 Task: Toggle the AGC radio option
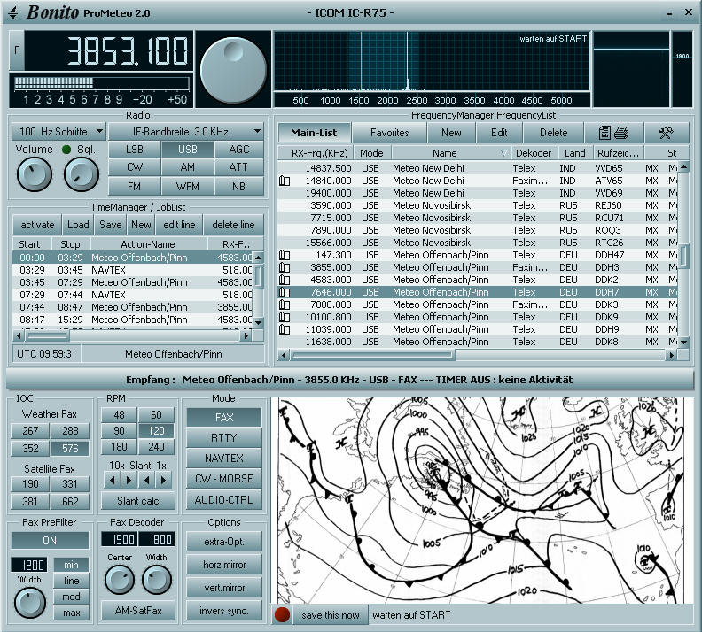pos(238,150)
